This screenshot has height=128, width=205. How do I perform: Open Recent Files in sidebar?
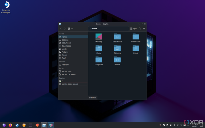click(x=73, y=71)
